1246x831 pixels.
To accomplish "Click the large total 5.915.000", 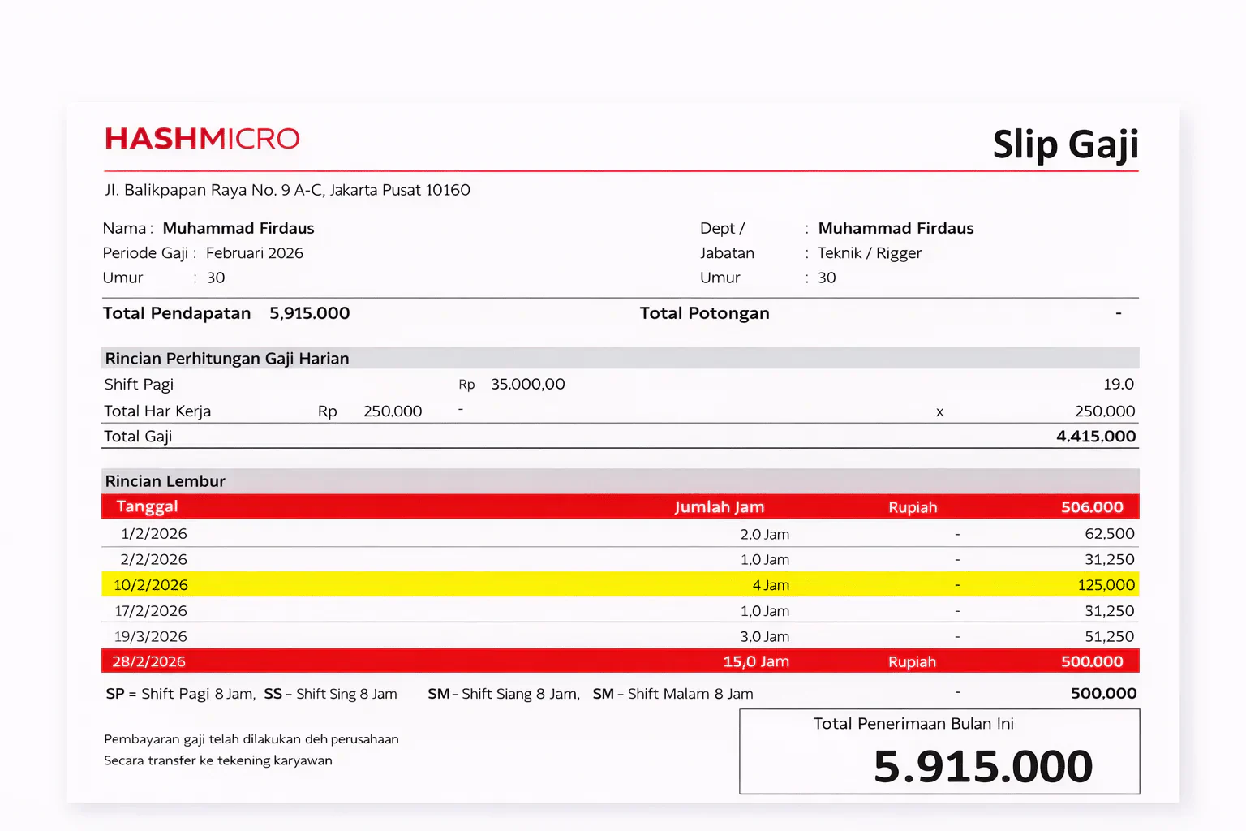I will (983, 767).
